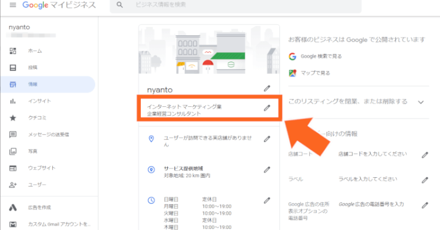Edit store location pencil icon
The height and width of the screenshot is (230, 440).
tap(267, 139)
